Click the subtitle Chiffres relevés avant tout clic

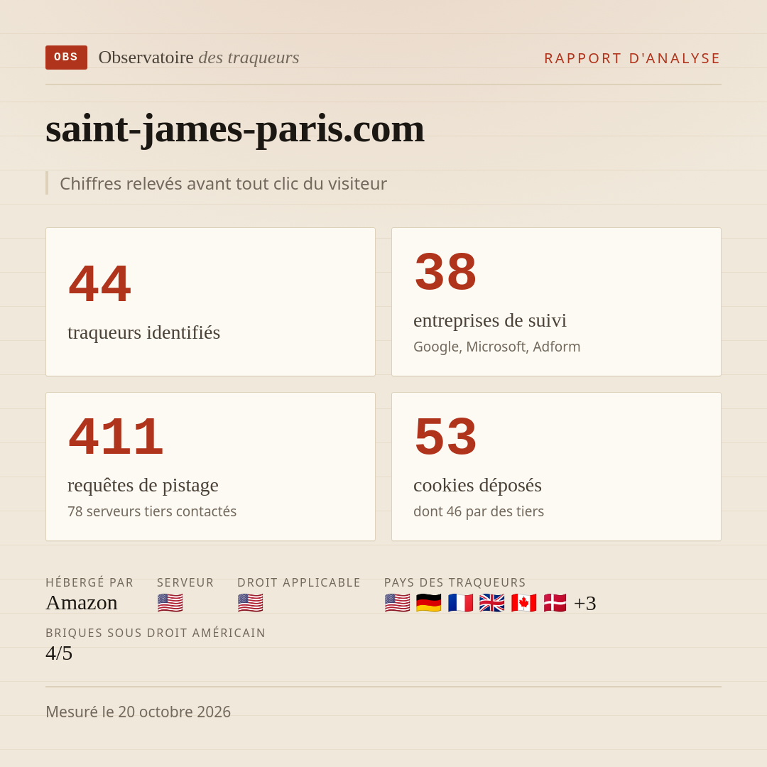pos(223,183)
